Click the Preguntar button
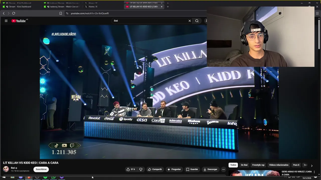Screen dimensions: 321x180 (x=174, y=169)
